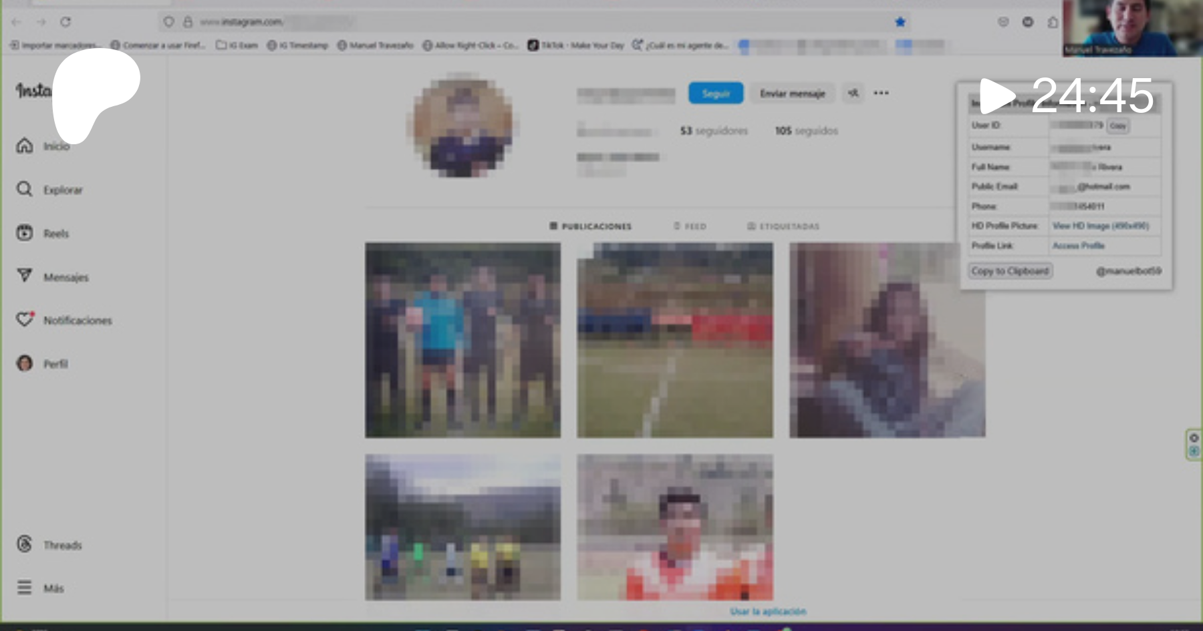
Task: Open Mensajes direct messages
Action: point(25,276)
